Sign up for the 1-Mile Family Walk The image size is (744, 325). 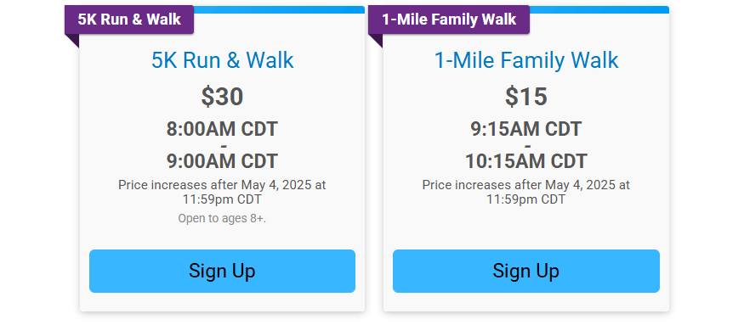tap(525, 271)
